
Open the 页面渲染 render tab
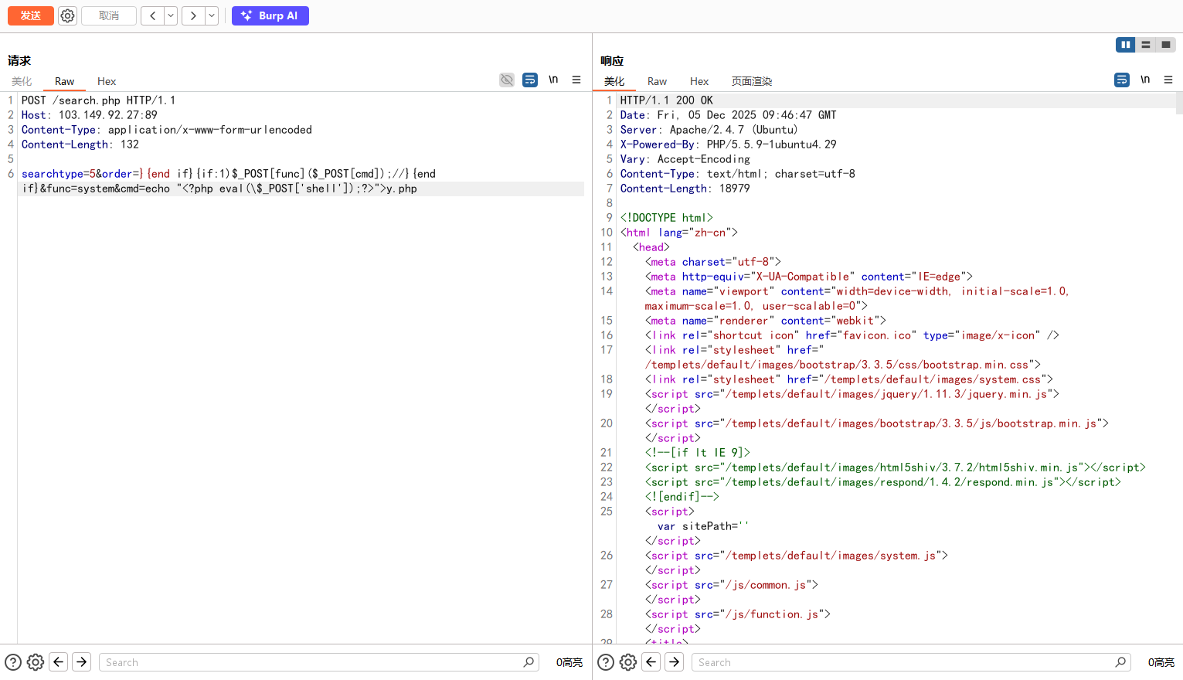tap(752, 81)
